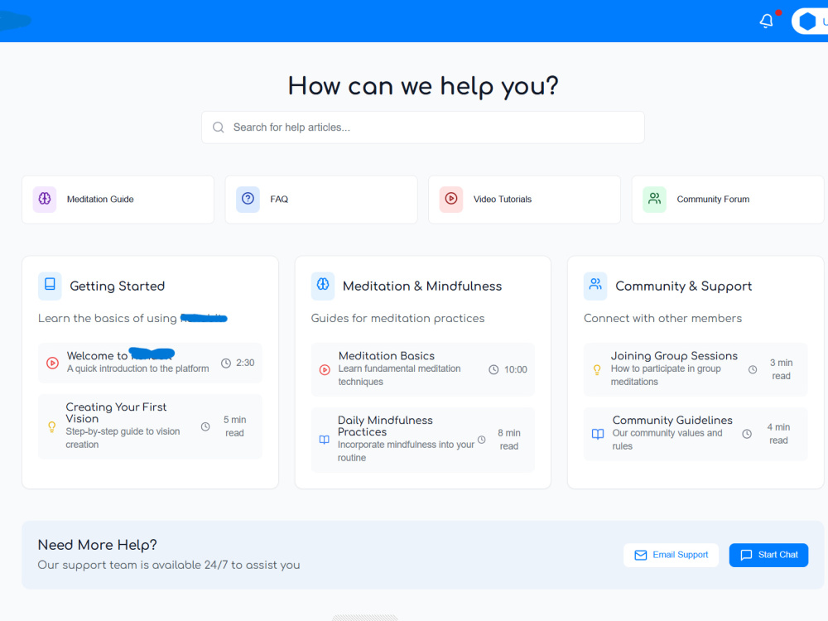
Task: Click envelope icon in Email Support
Action: [641, 555]
